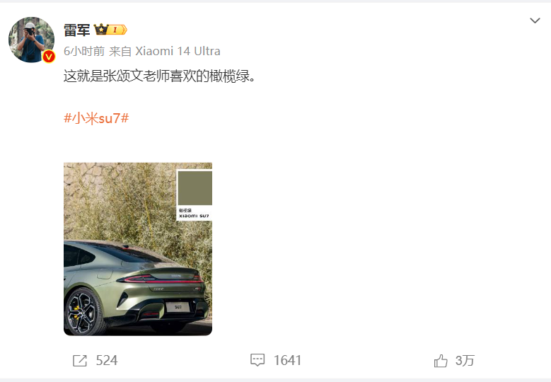Open the post options chevron menu
Viewport: 551px width, 382px height.
point(535,21)
